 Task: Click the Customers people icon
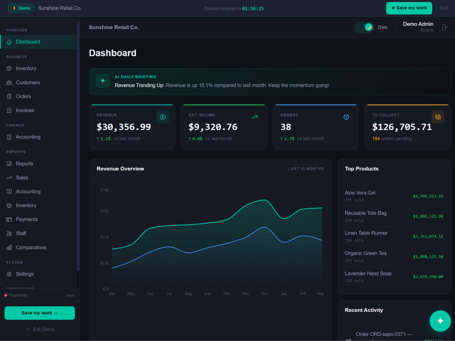pyautogui.click(x=9, y=82)
